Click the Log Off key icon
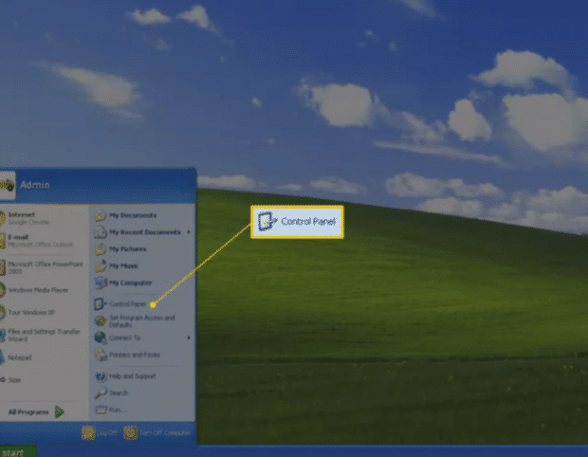The width and height of the screenshot is (588, 457). (88, 433)
